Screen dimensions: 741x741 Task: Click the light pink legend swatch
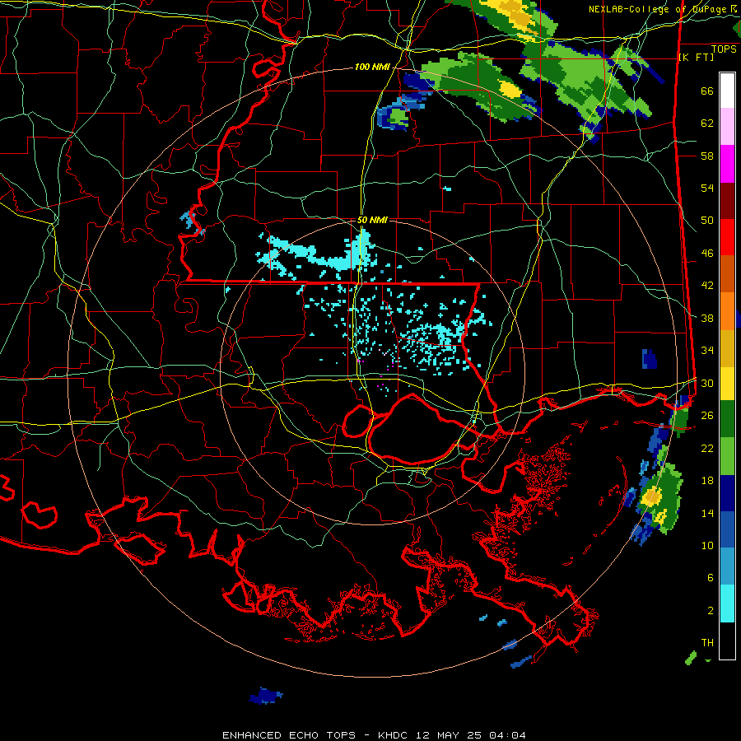[727, 127]
